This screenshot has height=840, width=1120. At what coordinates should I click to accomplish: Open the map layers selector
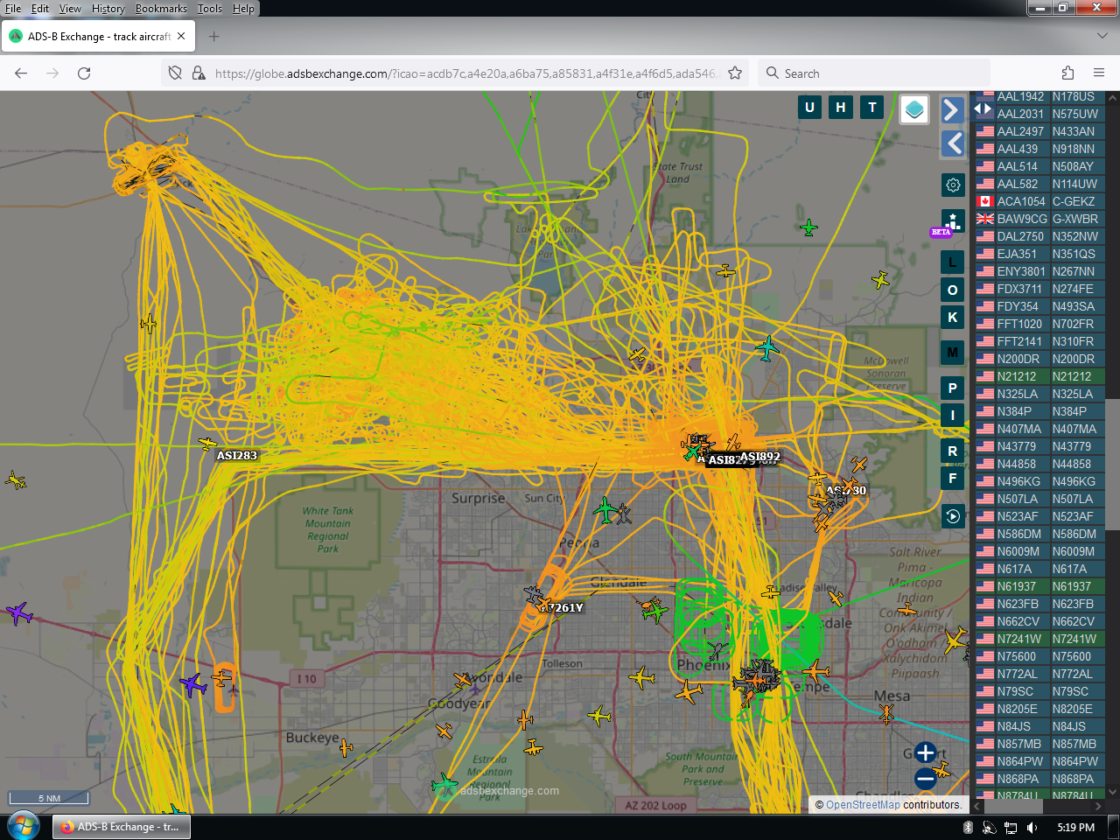tap(914, 109)
